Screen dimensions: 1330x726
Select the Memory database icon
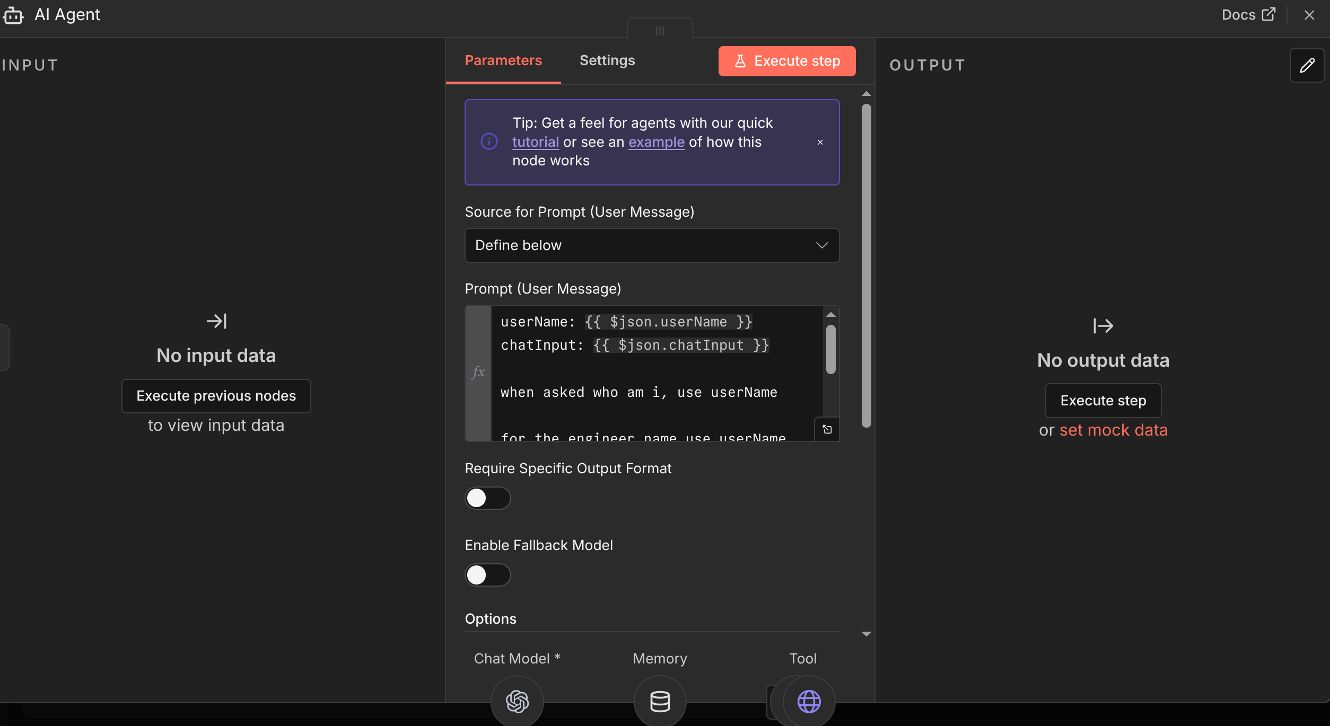pos(659,701)
